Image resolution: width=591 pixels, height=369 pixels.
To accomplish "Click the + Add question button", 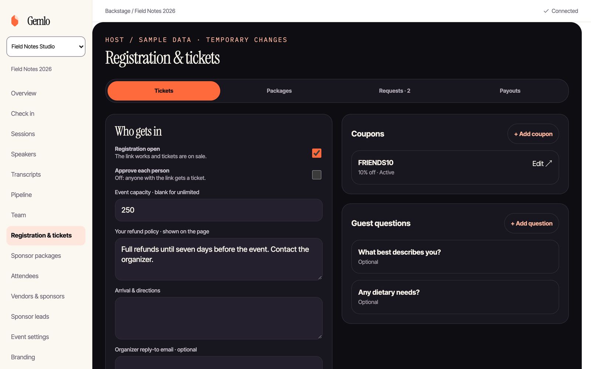I will [x=532, y=223].
